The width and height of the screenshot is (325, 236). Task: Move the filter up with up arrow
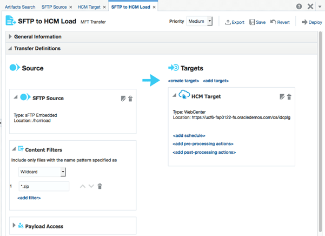click(83, 186)
